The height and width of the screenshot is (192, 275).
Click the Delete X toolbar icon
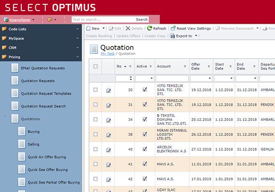click(128, 29)
